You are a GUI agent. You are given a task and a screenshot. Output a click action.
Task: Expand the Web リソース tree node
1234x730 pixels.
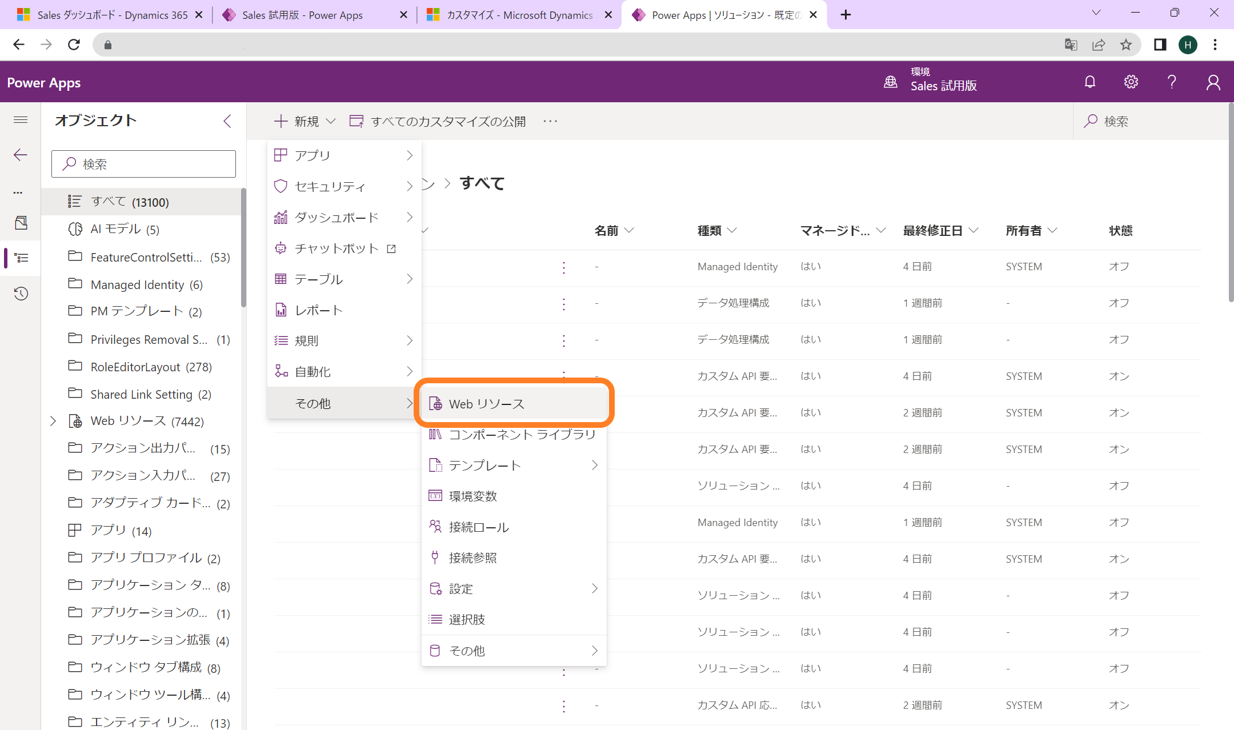coord(53,421)
